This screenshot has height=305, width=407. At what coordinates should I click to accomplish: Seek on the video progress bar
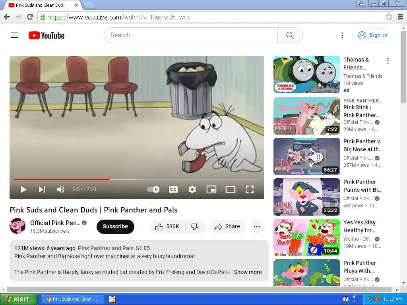tap(137, 179)
